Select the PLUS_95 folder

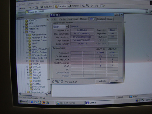click(37, 73)
